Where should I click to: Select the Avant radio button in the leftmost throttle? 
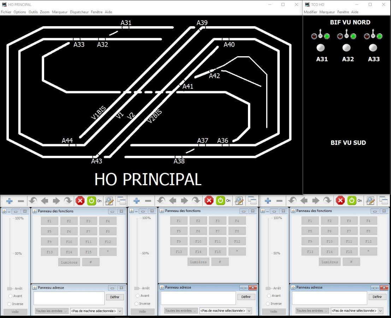click(10, 296)
